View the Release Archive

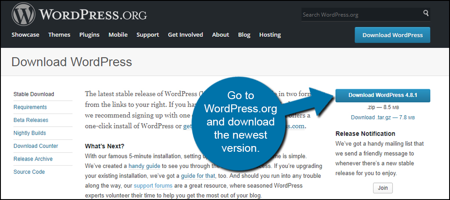point(33,159)
